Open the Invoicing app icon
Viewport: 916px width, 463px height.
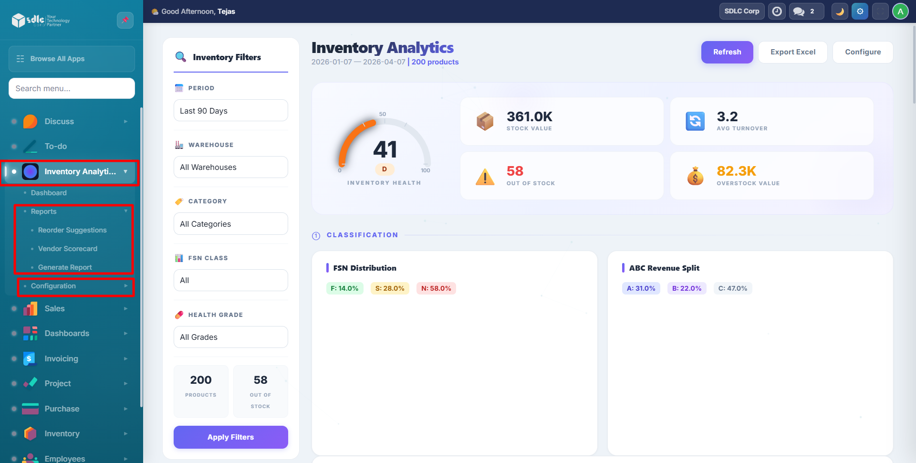[30, 359]
